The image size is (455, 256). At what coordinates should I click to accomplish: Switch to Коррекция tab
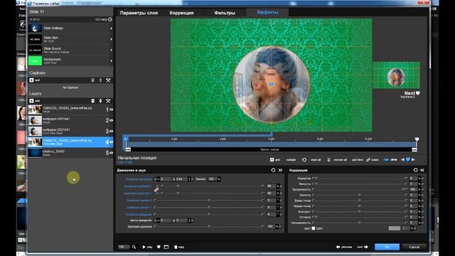pyautogui.click(x=182, y=13)
